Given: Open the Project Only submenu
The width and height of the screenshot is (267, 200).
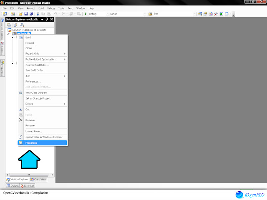Looking at the screenshot, I should point(43,54).
